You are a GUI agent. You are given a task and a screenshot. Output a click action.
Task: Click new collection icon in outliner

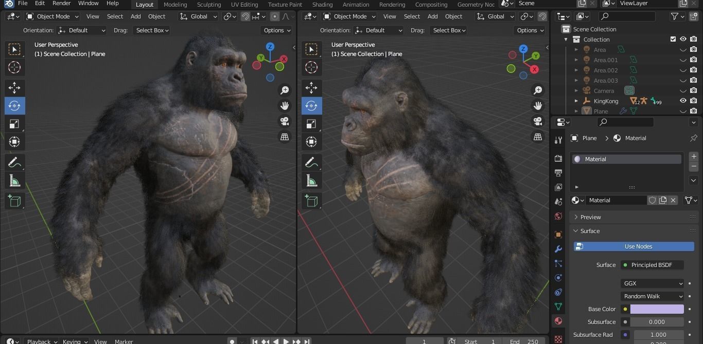pos(694,16)
